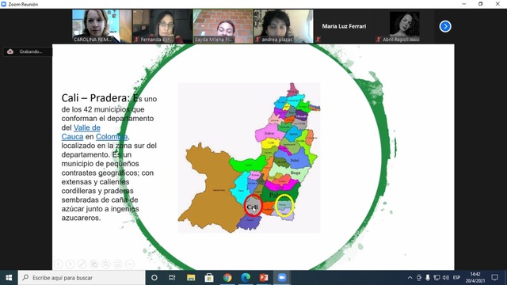Screen dimensions: 507x285
Task: Toggle the microphone icon in system tray
Action: tap(428, 278)
